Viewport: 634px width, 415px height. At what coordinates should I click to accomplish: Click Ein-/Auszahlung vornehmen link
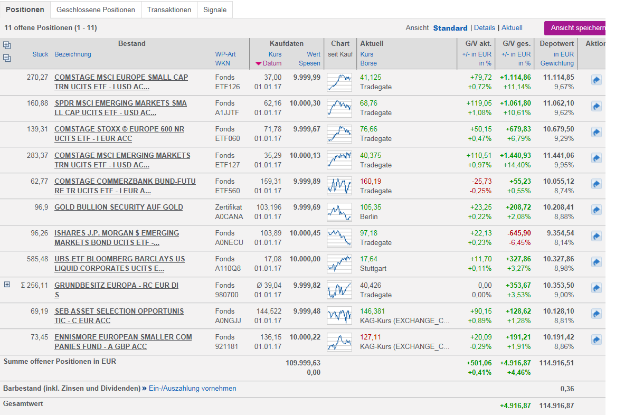[192, 388]
